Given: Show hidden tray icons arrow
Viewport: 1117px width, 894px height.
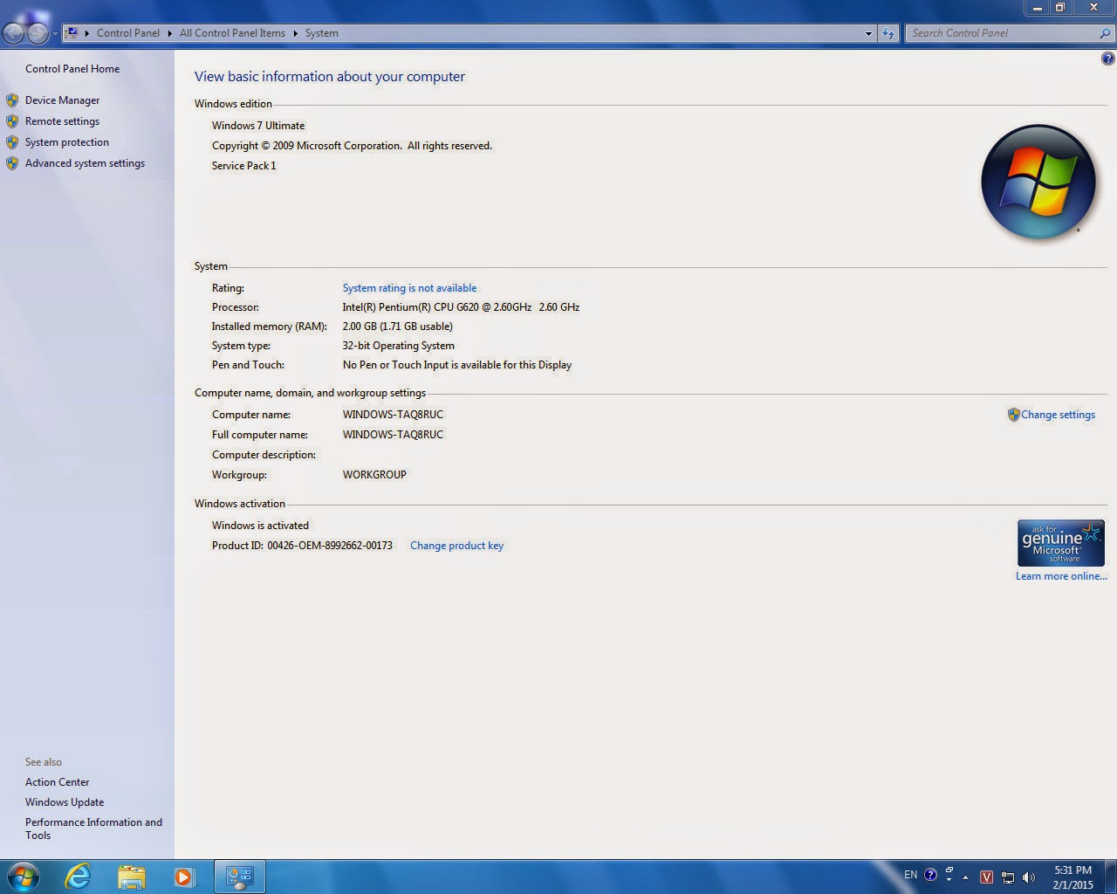Looking at the screenshot, I should 965,877.
